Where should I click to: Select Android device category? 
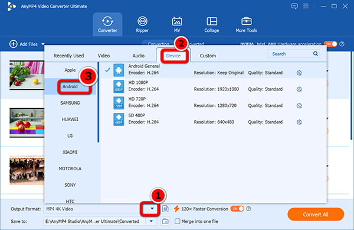tap(70, 86)
